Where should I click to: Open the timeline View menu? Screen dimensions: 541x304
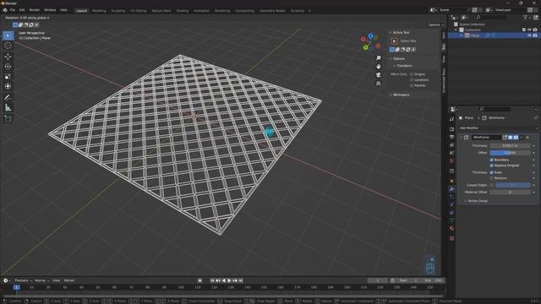56,280
